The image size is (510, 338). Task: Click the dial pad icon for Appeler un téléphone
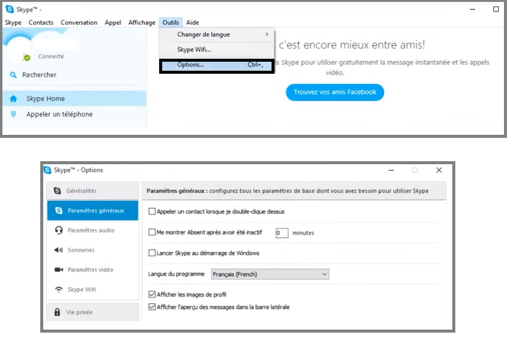(13, 114)
